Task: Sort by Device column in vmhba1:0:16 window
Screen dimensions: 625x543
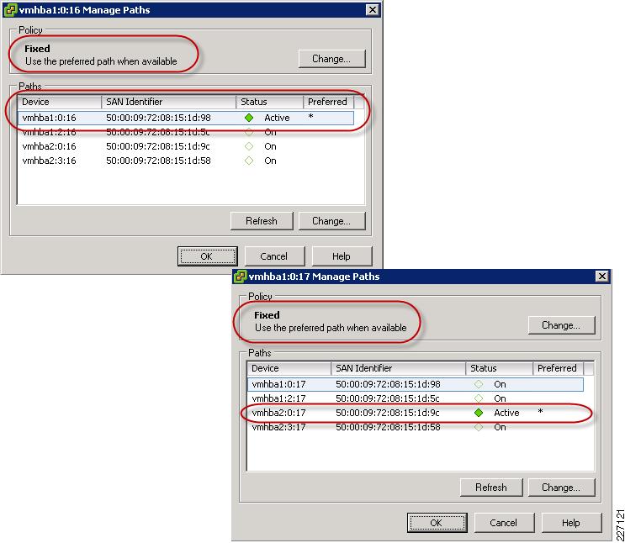Action: tap(60, 102)
